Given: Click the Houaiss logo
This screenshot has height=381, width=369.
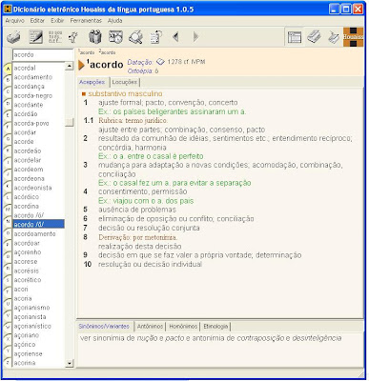Looking at the screenshot, I should [x=353, y=37].
